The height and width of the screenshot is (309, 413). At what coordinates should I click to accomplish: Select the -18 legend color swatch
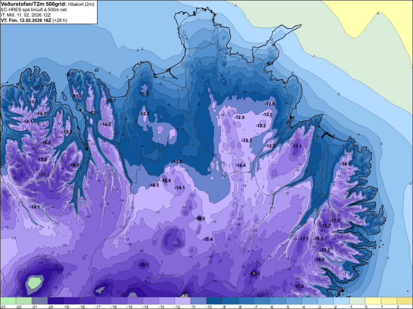[88, 301]
